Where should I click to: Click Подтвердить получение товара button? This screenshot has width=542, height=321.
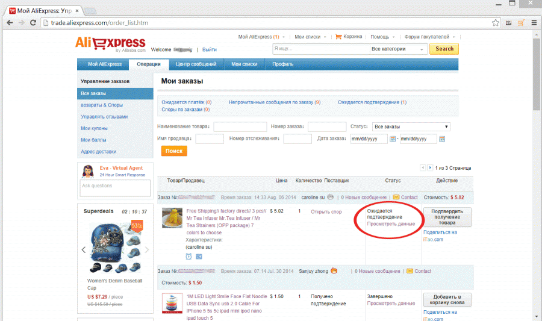click(x=447, y=217)
